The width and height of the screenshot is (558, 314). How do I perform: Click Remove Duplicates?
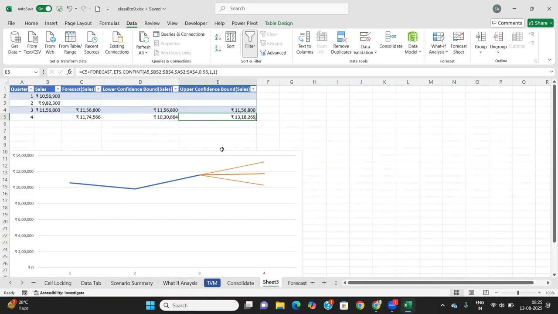pos(341,43)
